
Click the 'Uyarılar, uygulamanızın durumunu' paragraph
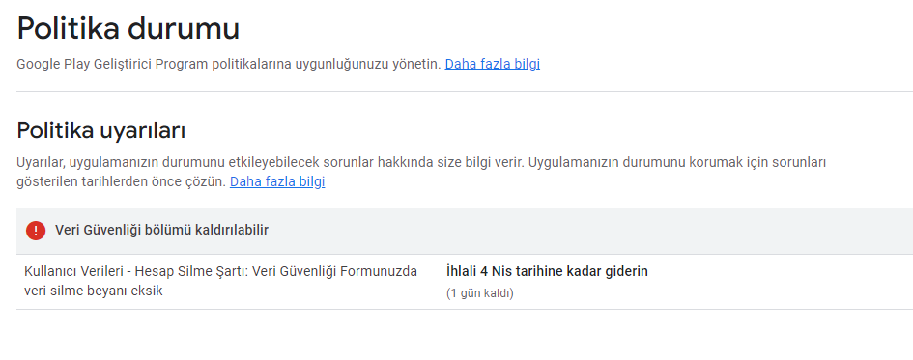421,172
